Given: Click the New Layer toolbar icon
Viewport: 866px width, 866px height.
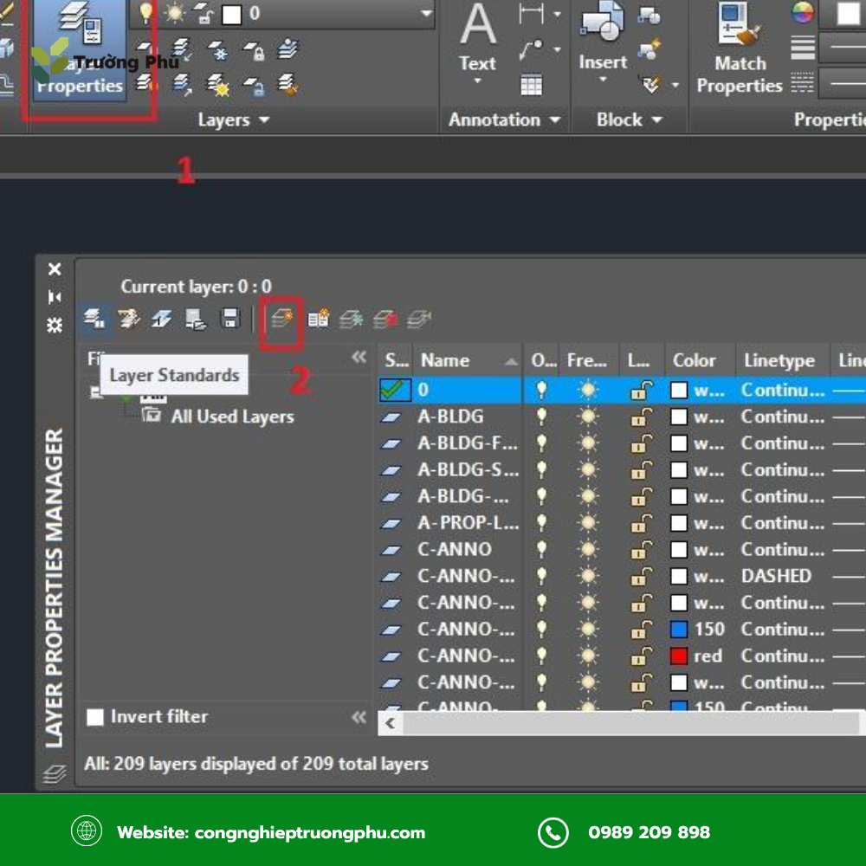Looking at the screenshot, I should (282, 319).
